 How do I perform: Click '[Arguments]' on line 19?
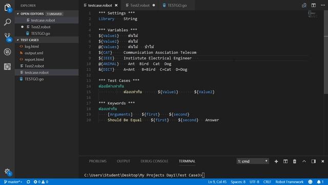coord(120,114)
